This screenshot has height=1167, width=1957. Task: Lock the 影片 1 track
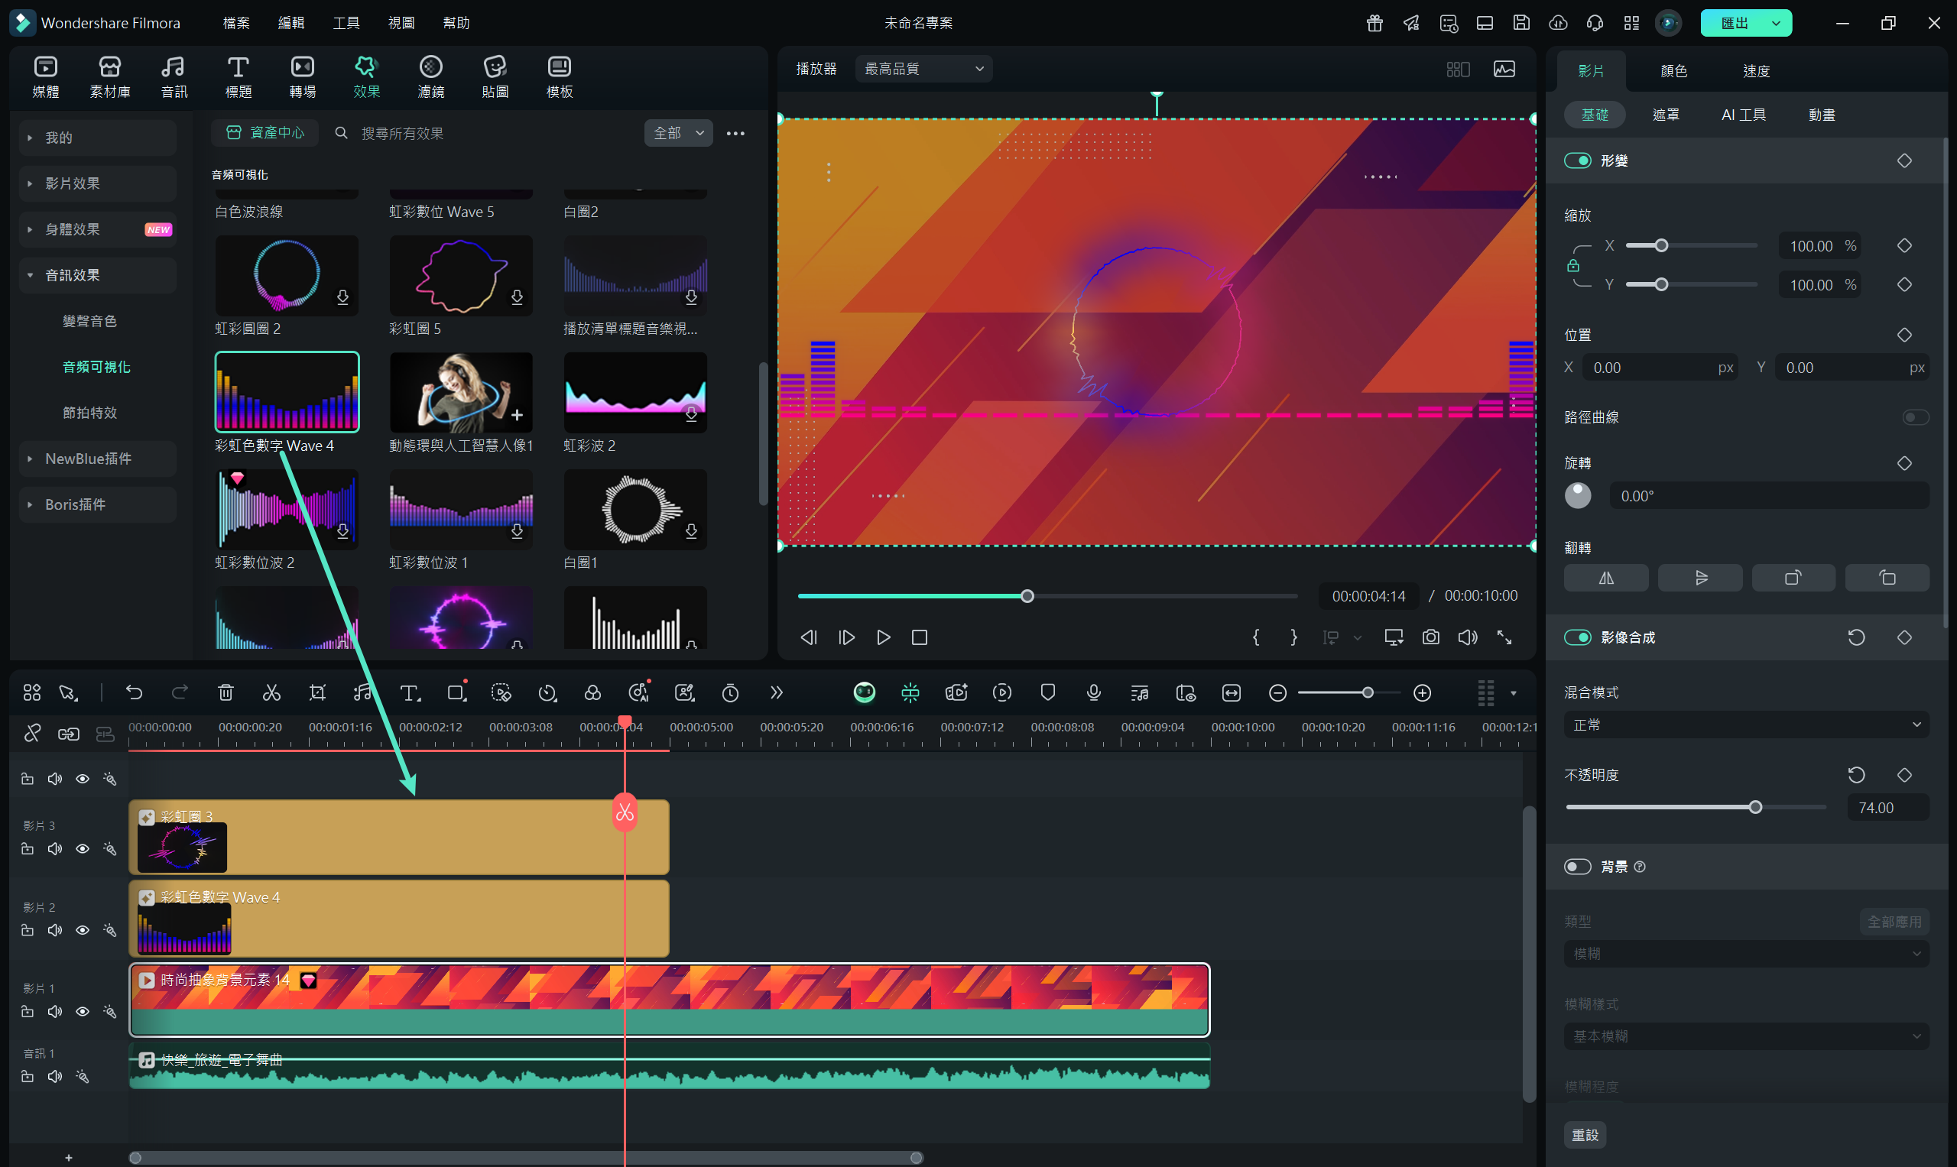(28, 1011)
